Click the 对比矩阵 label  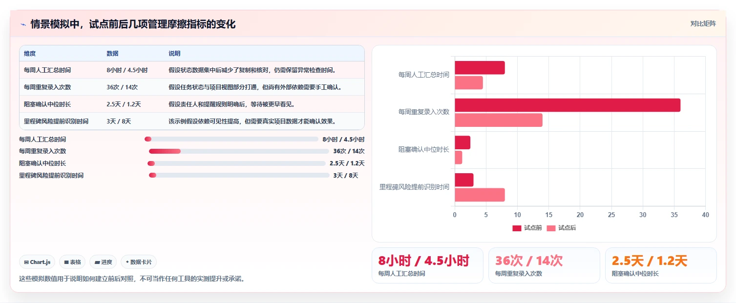coord(703,23)
